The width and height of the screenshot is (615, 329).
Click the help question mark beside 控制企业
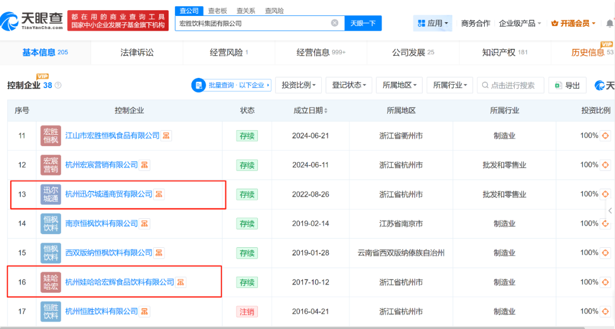(x=58, y=85)
